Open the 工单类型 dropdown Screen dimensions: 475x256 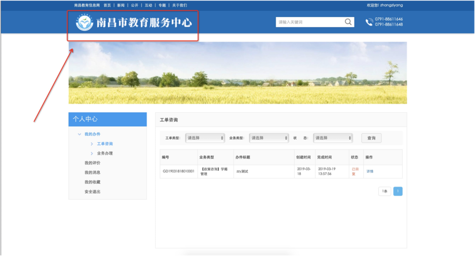(205, 138)
